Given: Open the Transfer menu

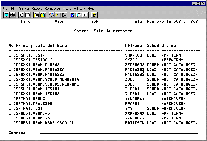Looking at the screenshot, I should [x=23, y=9].
